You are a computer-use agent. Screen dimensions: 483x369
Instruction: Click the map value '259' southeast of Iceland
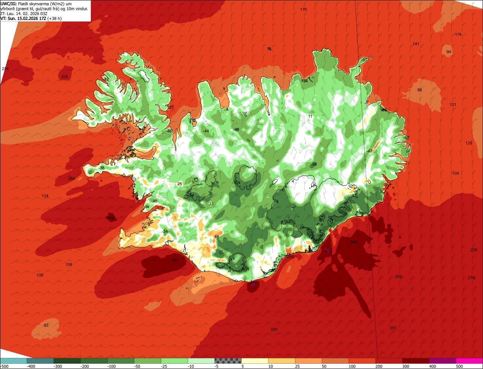pos(398,277)
